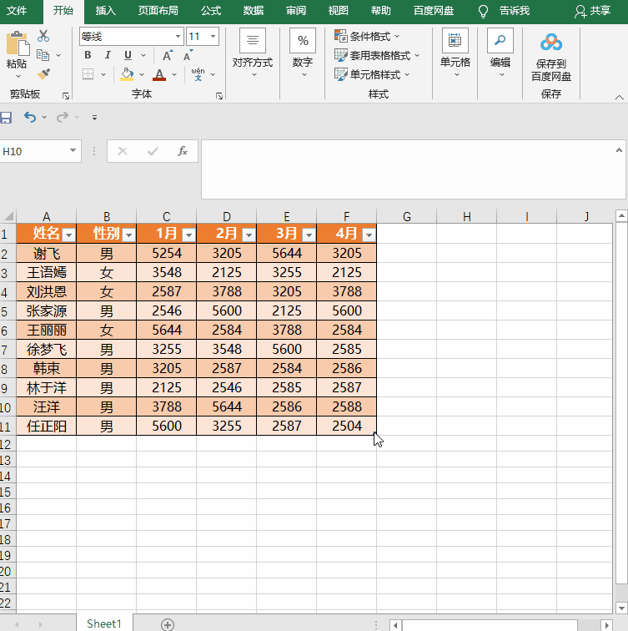Toggle Underline formatting button
628x631 pixels.
click(128, 55)
